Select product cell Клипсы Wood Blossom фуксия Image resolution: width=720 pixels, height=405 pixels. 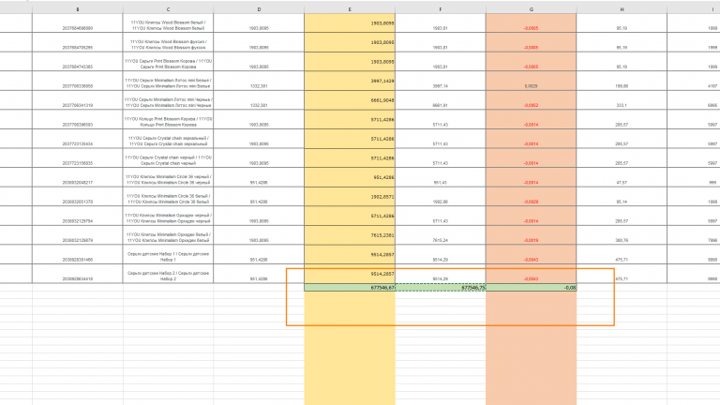[x=168, y=42]
